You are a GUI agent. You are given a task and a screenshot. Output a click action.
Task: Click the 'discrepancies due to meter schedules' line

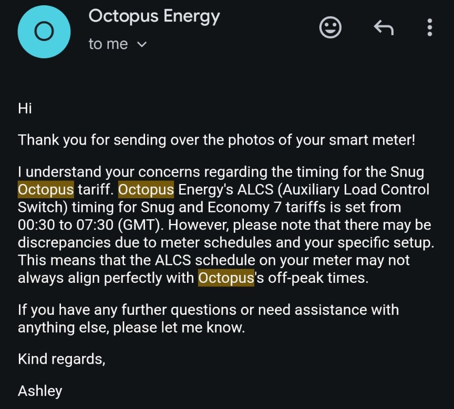145,243
